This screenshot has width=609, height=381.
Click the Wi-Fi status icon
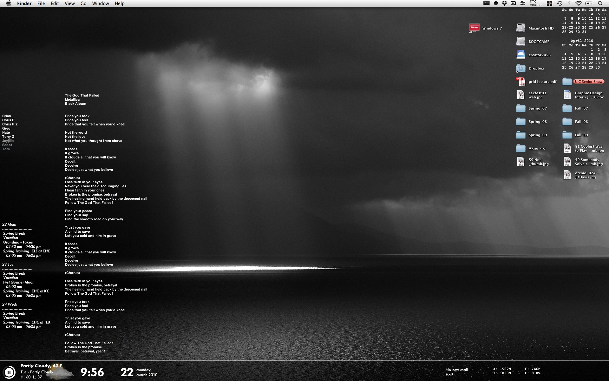[579, 3]
